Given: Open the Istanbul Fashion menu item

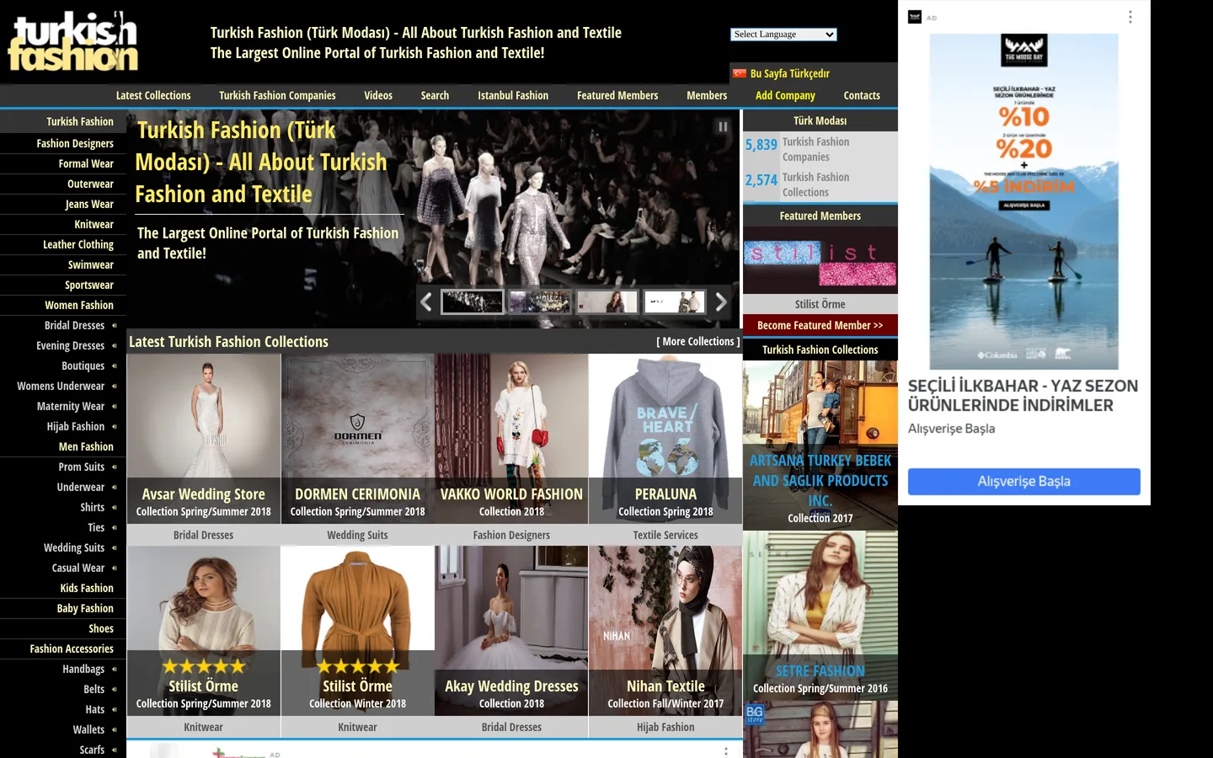Looking at the screenshot, I should pyautogui.click(x=513, y=96).
